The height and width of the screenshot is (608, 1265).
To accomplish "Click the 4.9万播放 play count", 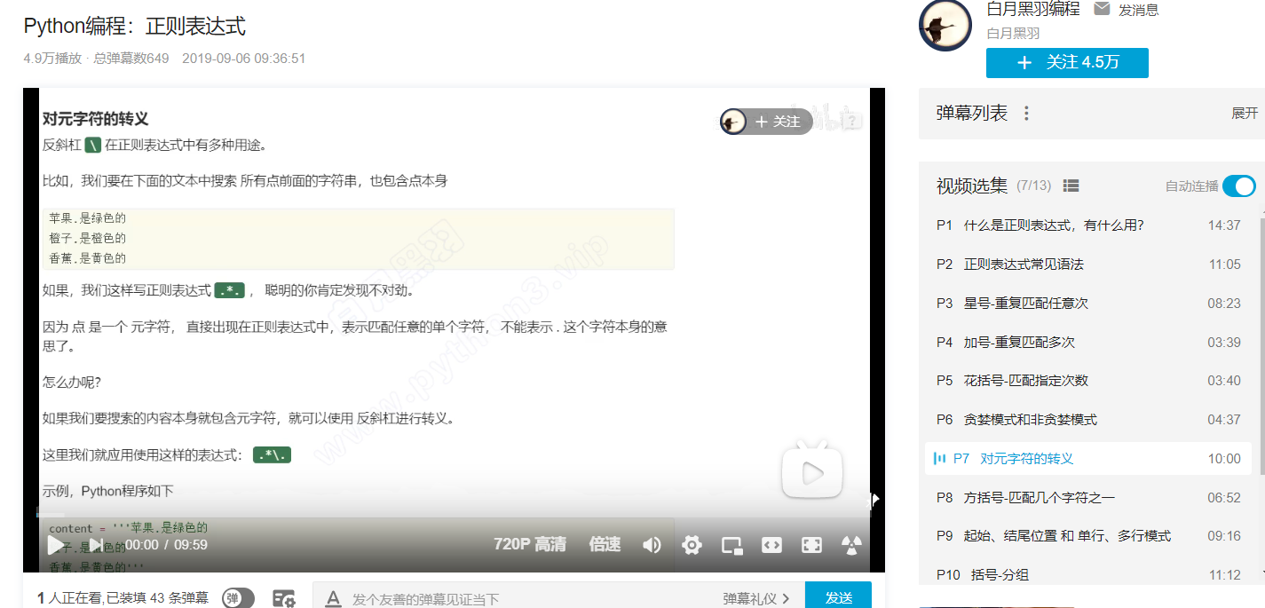I will (x=52, y=59).
